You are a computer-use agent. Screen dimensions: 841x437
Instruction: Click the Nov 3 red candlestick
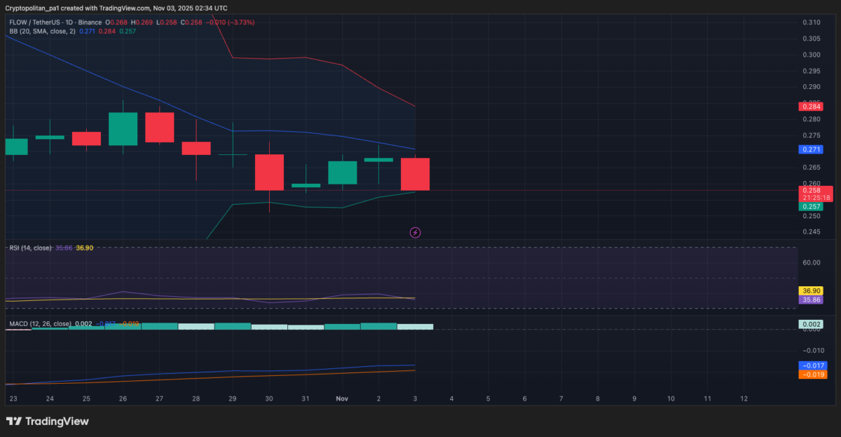(415, 174)
